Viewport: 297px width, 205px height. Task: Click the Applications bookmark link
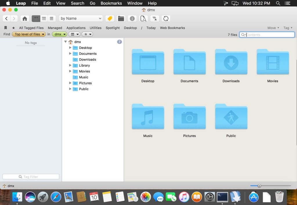[76, 28]
